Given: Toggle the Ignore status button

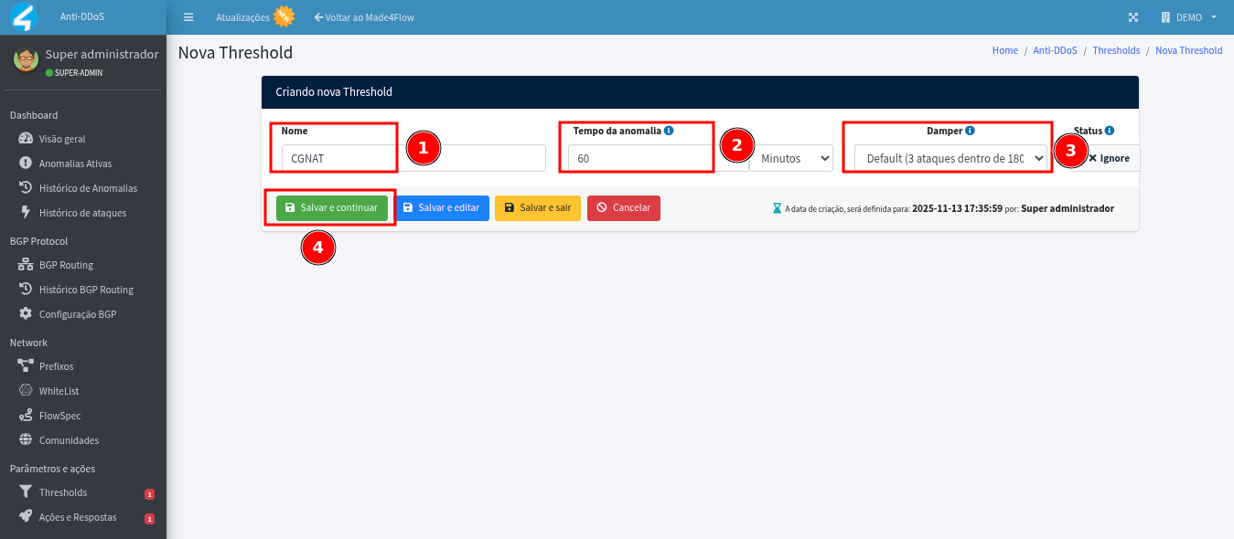Looking at the screenshot, I should (1111, 158).
